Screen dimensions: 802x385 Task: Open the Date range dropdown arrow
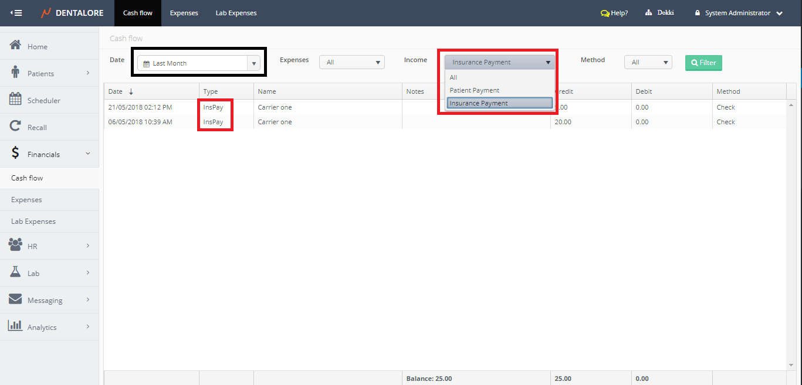253,63
